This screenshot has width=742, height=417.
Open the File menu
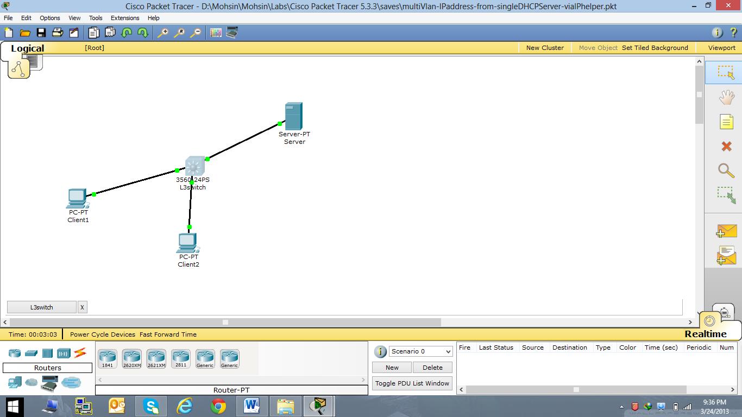tap(8, 18)
